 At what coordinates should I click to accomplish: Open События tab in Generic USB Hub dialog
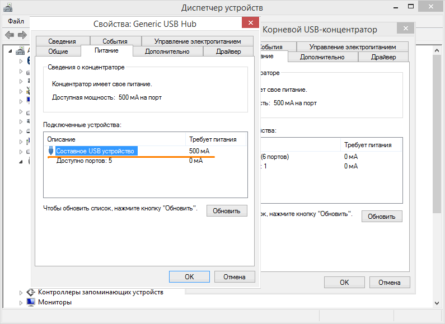pyautogui.click(x=115, y=41)
